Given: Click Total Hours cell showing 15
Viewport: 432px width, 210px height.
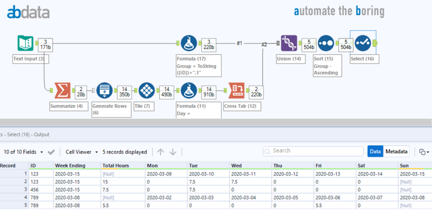Looking at the screenshot, I should click(x=123, y=182).
